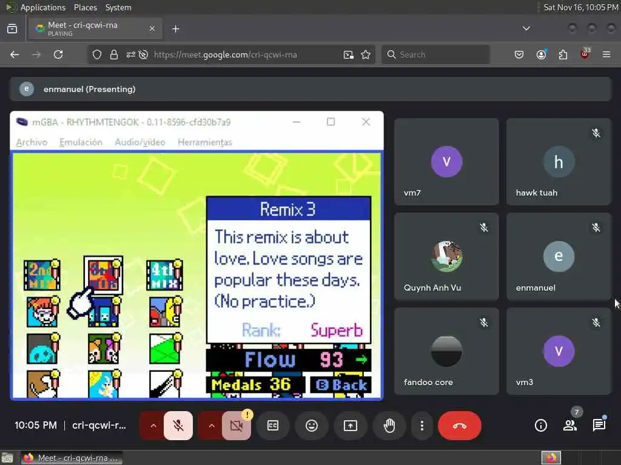The width and height of the screenshot is (621, 465).
Task: Go back to previous page in browser
Action: click(x=15, y=54)
